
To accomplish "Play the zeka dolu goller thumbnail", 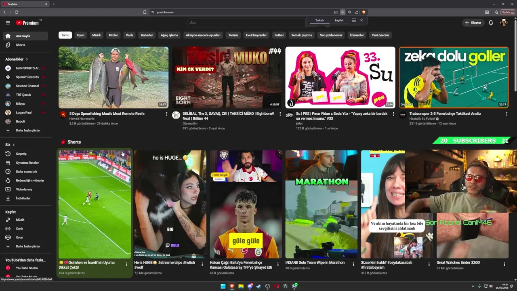I will tap(454, 77).
